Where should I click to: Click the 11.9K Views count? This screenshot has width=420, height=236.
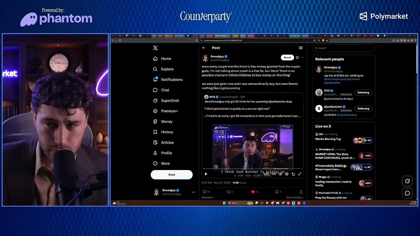click(239, 183)
